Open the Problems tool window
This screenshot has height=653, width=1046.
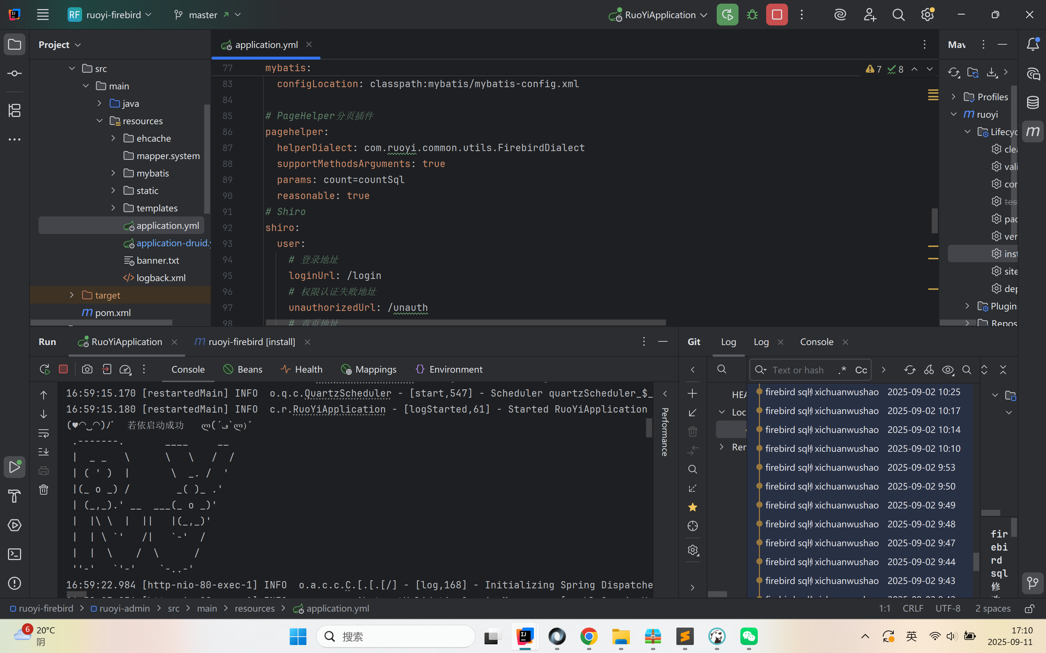(x=15, y=584)
